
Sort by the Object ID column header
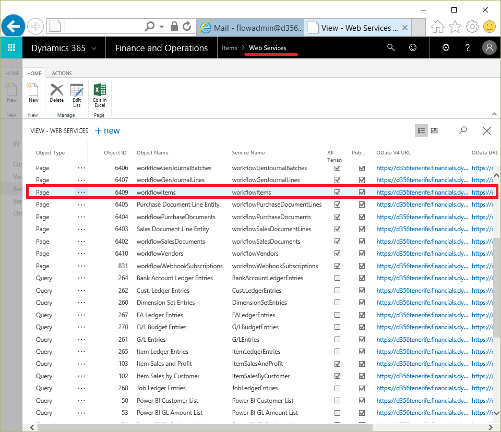coord(115,153)
